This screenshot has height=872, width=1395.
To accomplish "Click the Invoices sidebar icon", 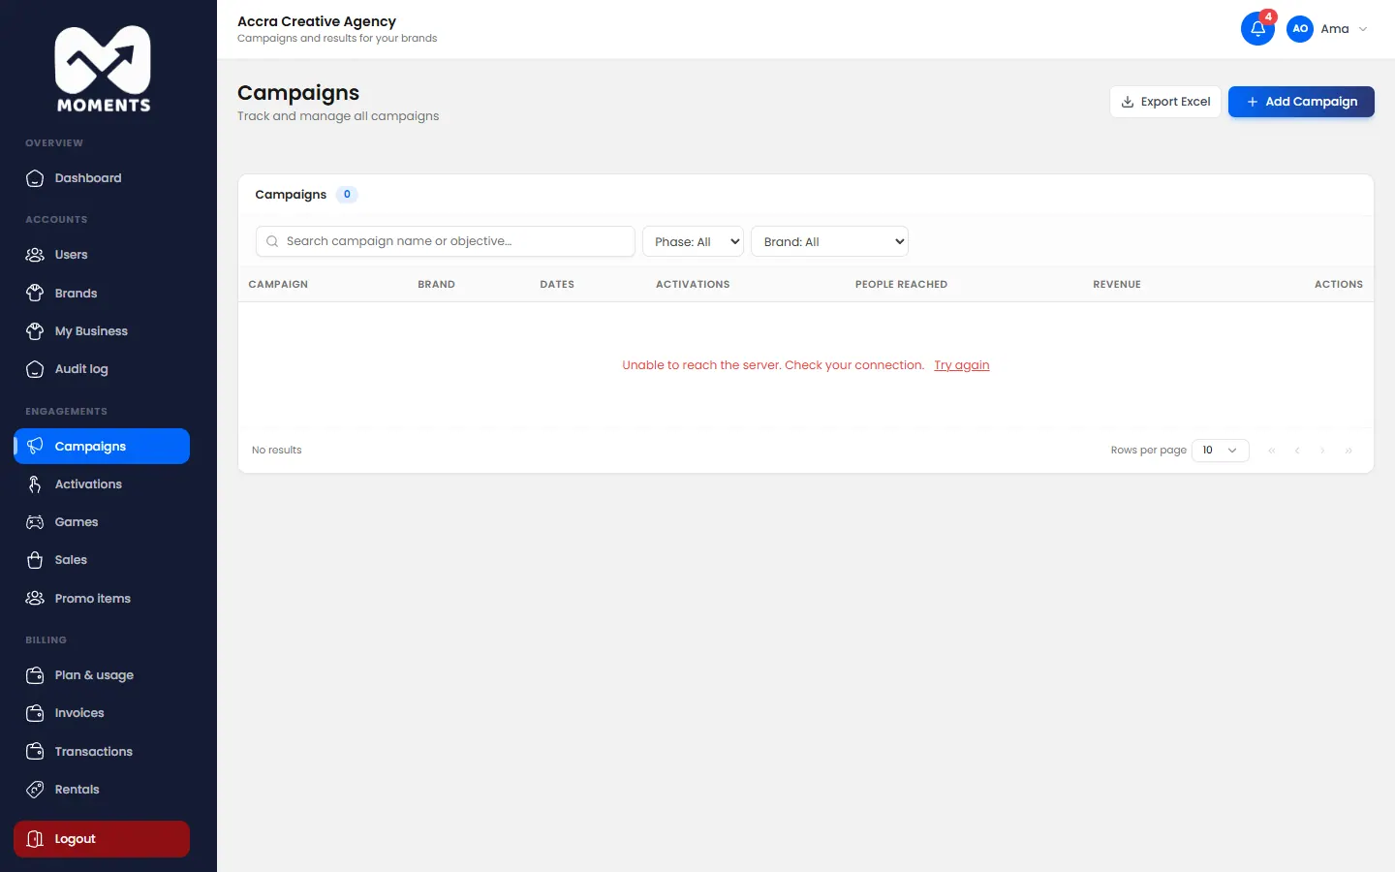I will 35,713.
